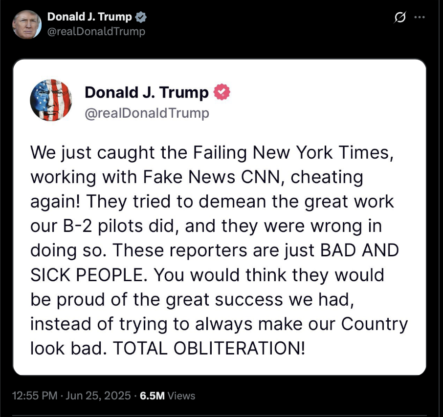
Task: Open the top Donald J. Trump display name
Action: 89,17
